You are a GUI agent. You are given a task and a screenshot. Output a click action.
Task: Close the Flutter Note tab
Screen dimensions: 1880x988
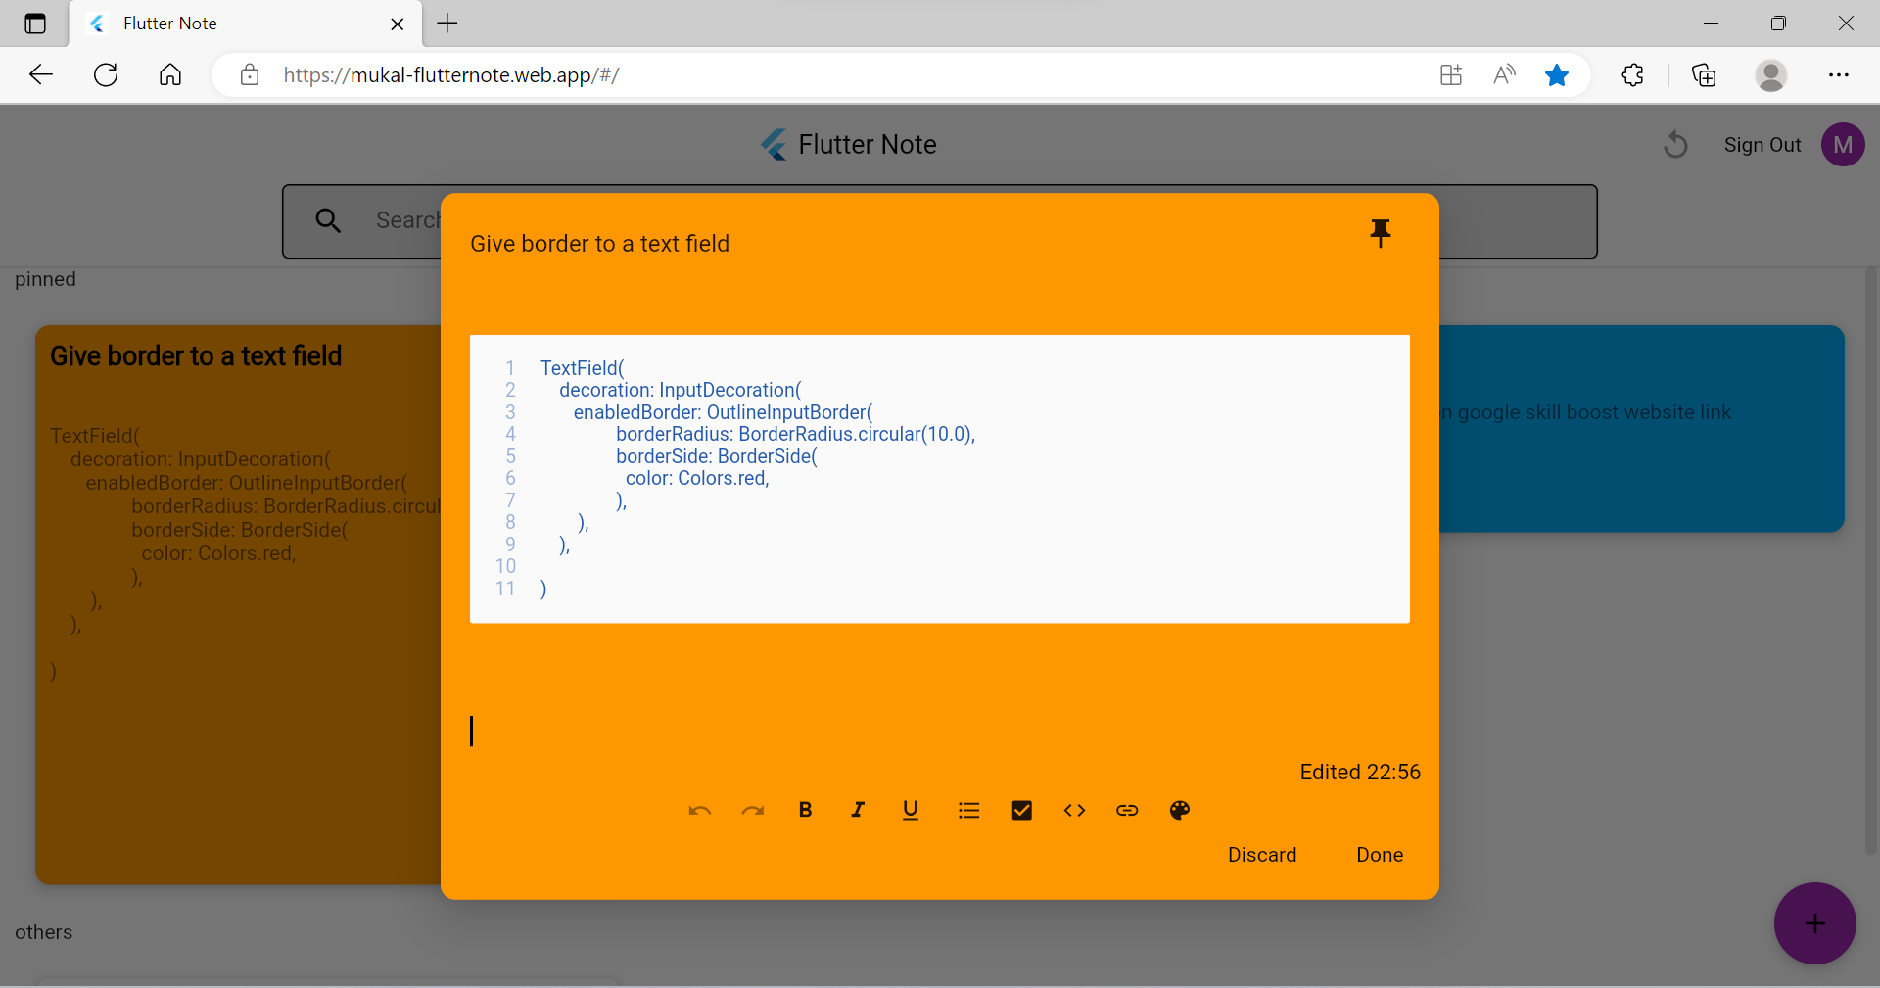coord(398,24)
